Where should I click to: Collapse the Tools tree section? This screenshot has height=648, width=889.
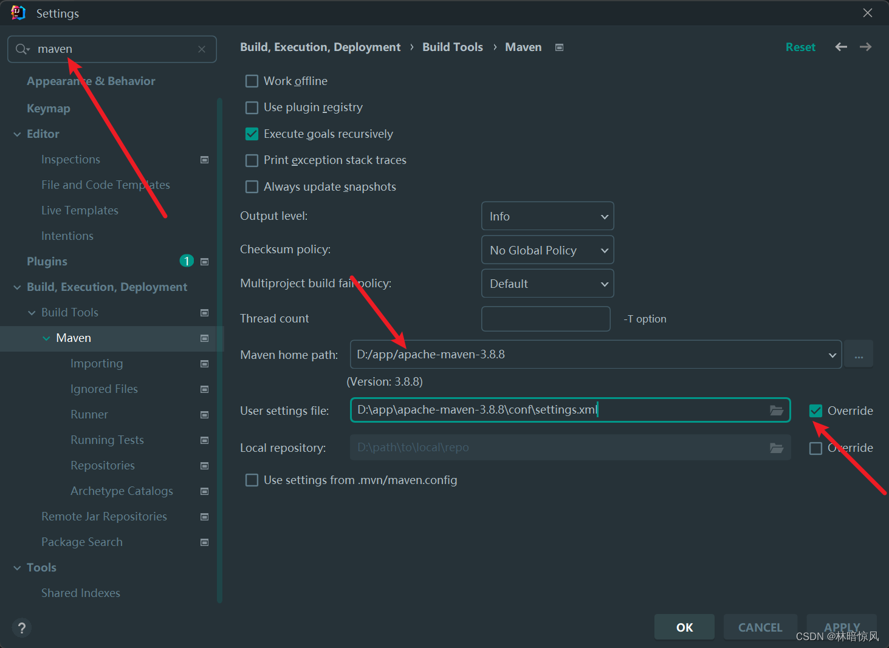tap(17, 568)
